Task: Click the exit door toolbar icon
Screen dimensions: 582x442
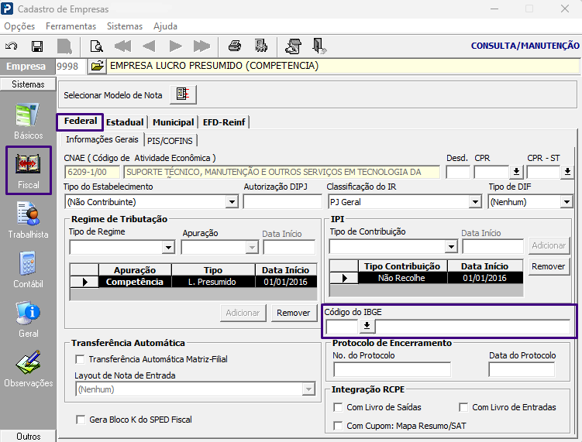Action: [319, 46]
